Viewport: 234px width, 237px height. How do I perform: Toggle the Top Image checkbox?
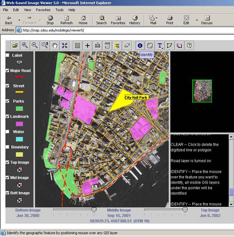[7, 162]
